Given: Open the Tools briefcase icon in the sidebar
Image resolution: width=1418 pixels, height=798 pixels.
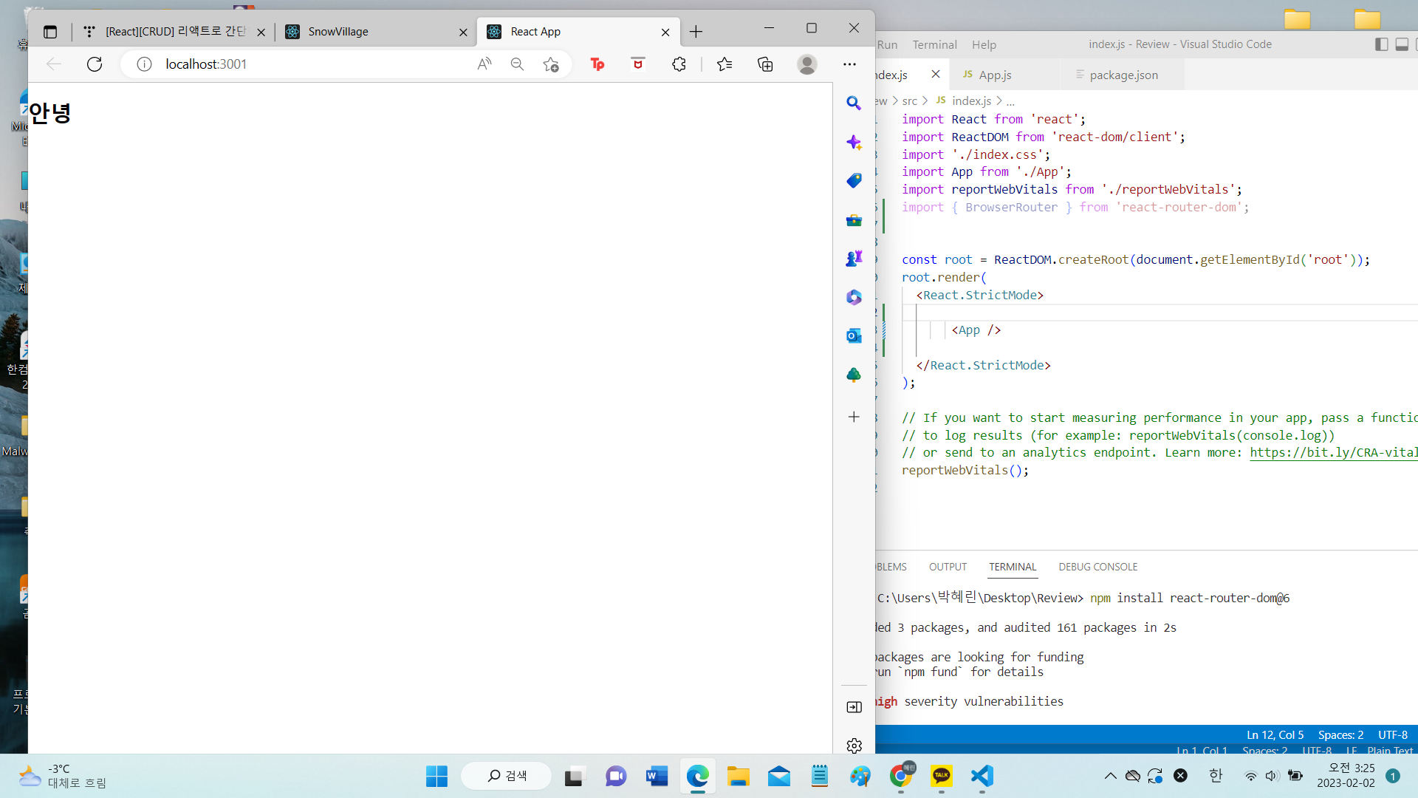Looking at the screenshot, I should point(854,220).
